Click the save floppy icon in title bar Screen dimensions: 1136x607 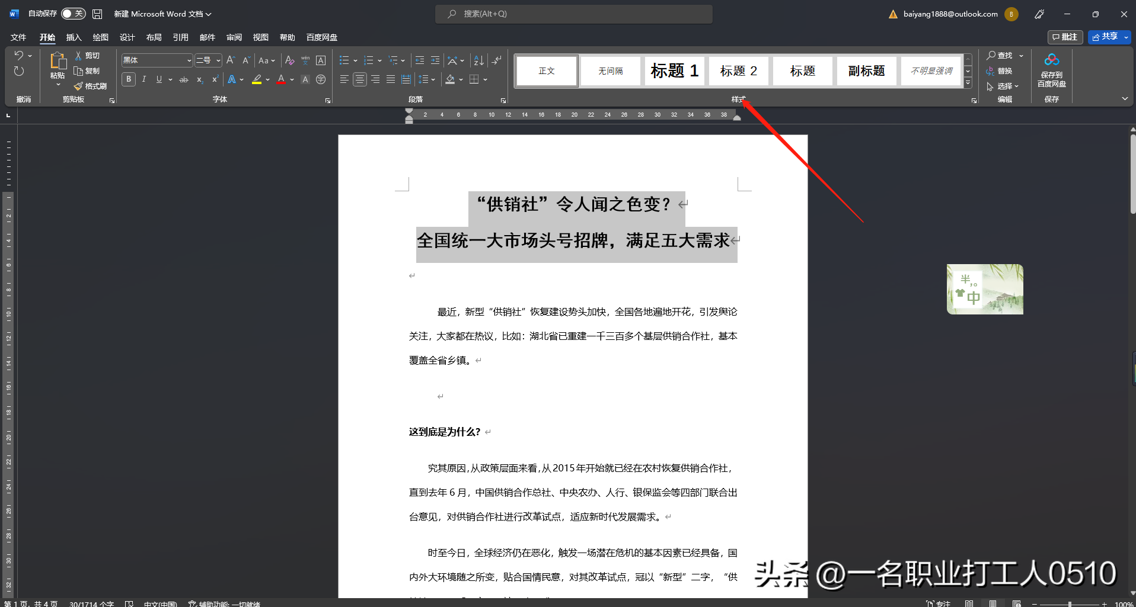98,14
